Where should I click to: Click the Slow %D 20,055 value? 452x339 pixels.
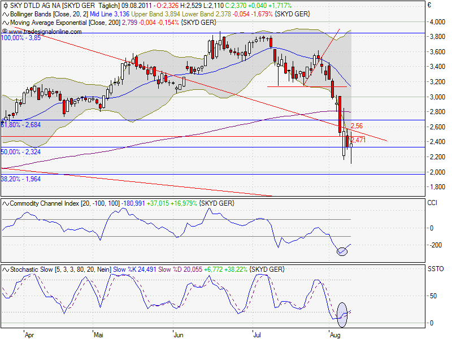[180, 270]
